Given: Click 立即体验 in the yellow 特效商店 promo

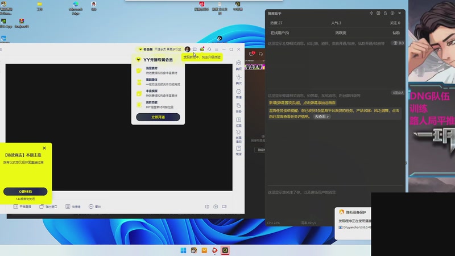Looking at the screenshot, I should [x=25, y=191].
